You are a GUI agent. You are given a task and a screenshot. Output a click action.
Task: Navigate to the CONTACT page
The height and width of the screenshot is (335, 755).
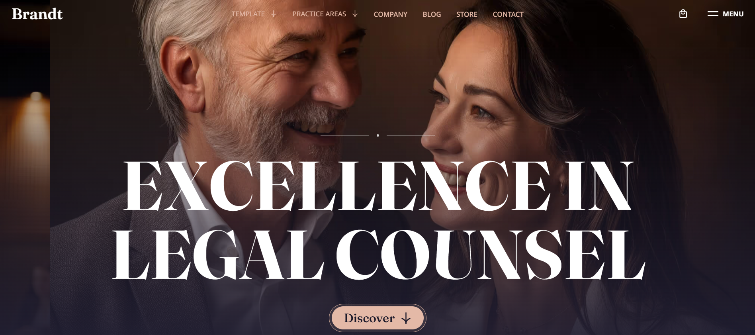508,14
